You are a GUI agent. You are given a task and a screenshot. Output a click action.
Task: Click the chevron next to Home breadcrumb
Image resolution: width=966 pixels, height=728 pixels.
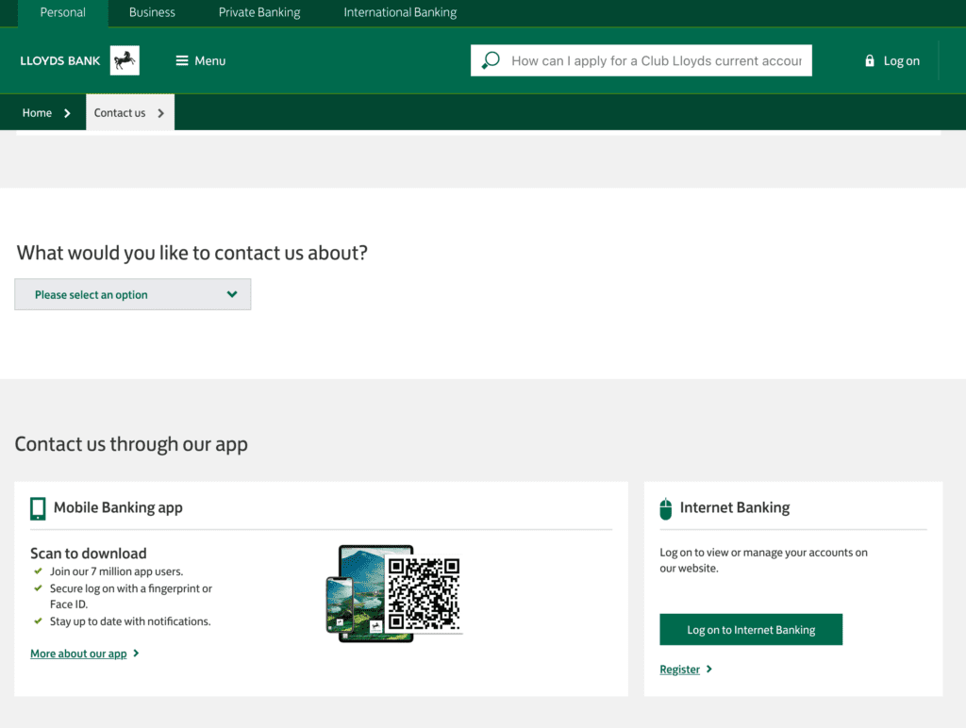click(67, 113)
